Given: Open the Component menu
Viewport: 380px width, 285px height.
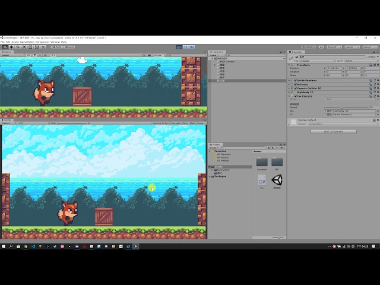Looking at the screenshot, I should [42, 42].
